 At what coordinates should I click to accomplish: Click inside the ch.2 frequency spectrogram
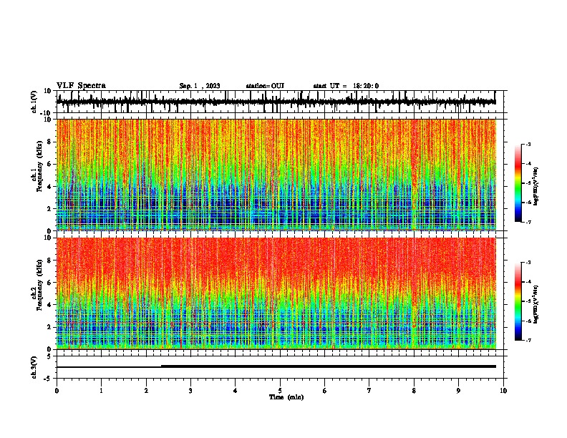[x=276, y=293]
